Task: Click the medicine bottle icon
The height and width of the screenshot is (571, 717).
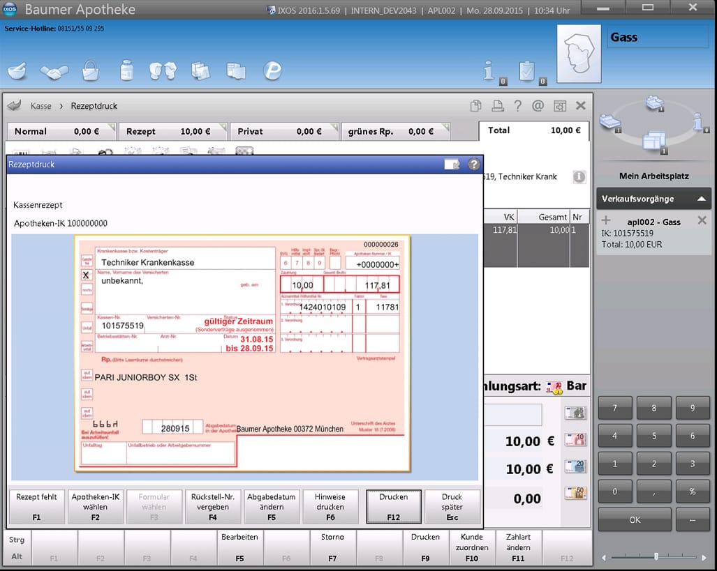Action: pyautogui.click(x=126, y=70)
